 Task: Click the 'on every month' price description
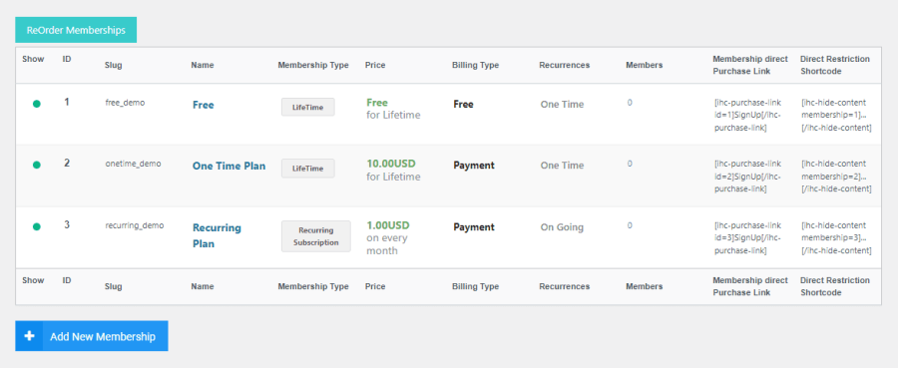[387, 244]
